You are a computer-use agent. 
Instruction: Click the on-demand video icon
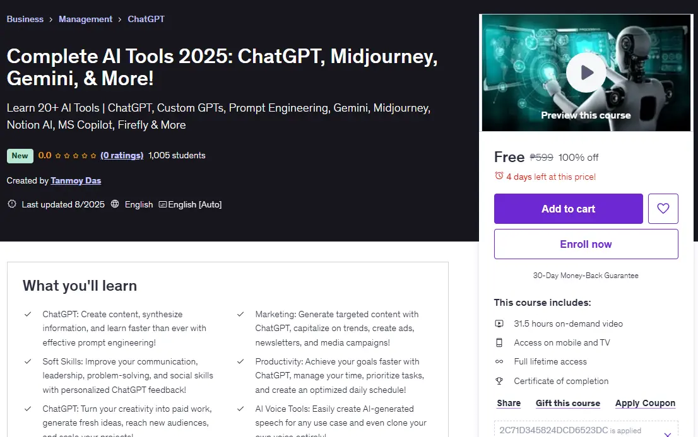pos(499,323)
